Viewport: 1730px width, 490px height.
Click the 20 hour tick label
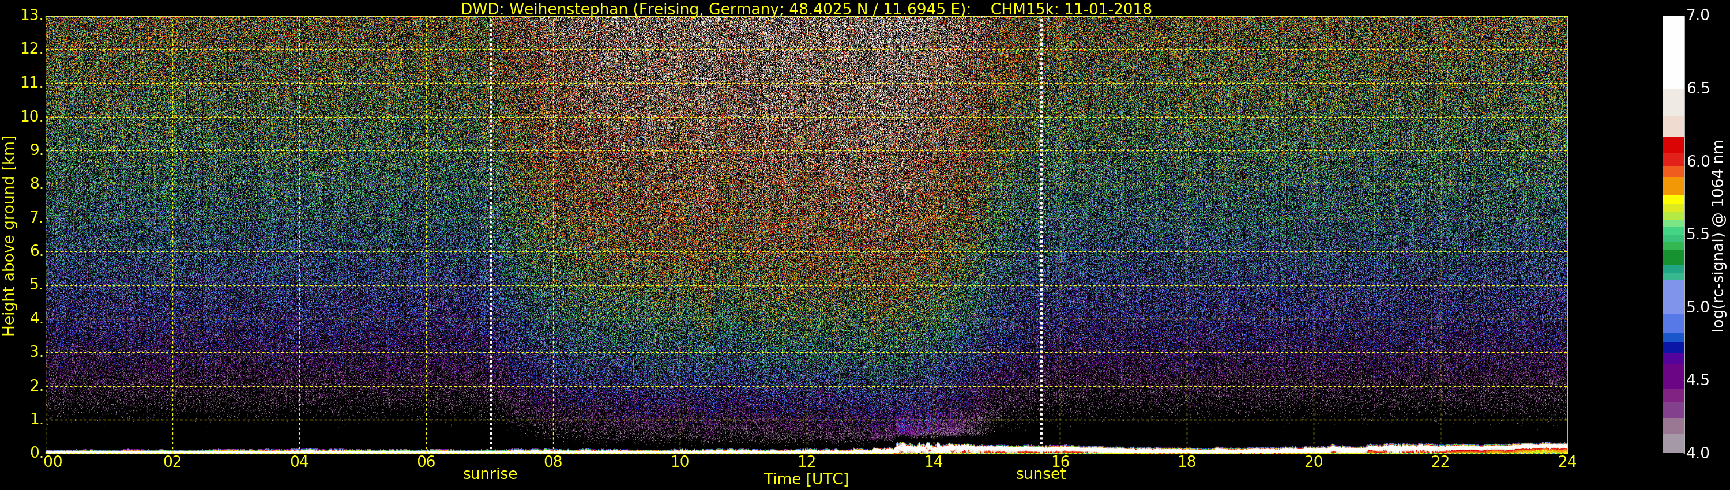coord(1314,462)
